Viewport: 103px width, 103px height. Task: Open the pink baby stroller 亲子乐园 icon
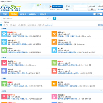(54, 97)
